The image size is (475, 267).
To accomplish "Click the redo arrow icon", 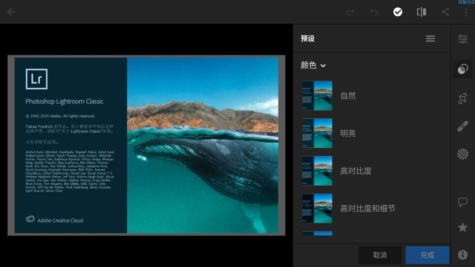I will 350,12.
